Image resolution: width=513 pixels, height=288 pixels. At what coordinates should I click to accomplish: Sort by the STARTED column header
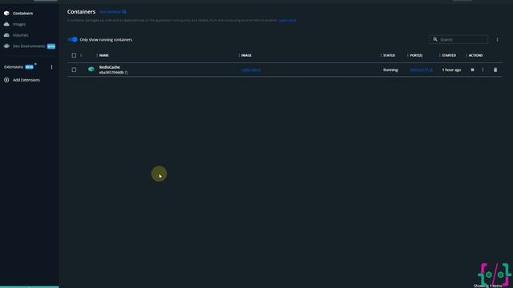pyautogui.click(x=449, y=55)
